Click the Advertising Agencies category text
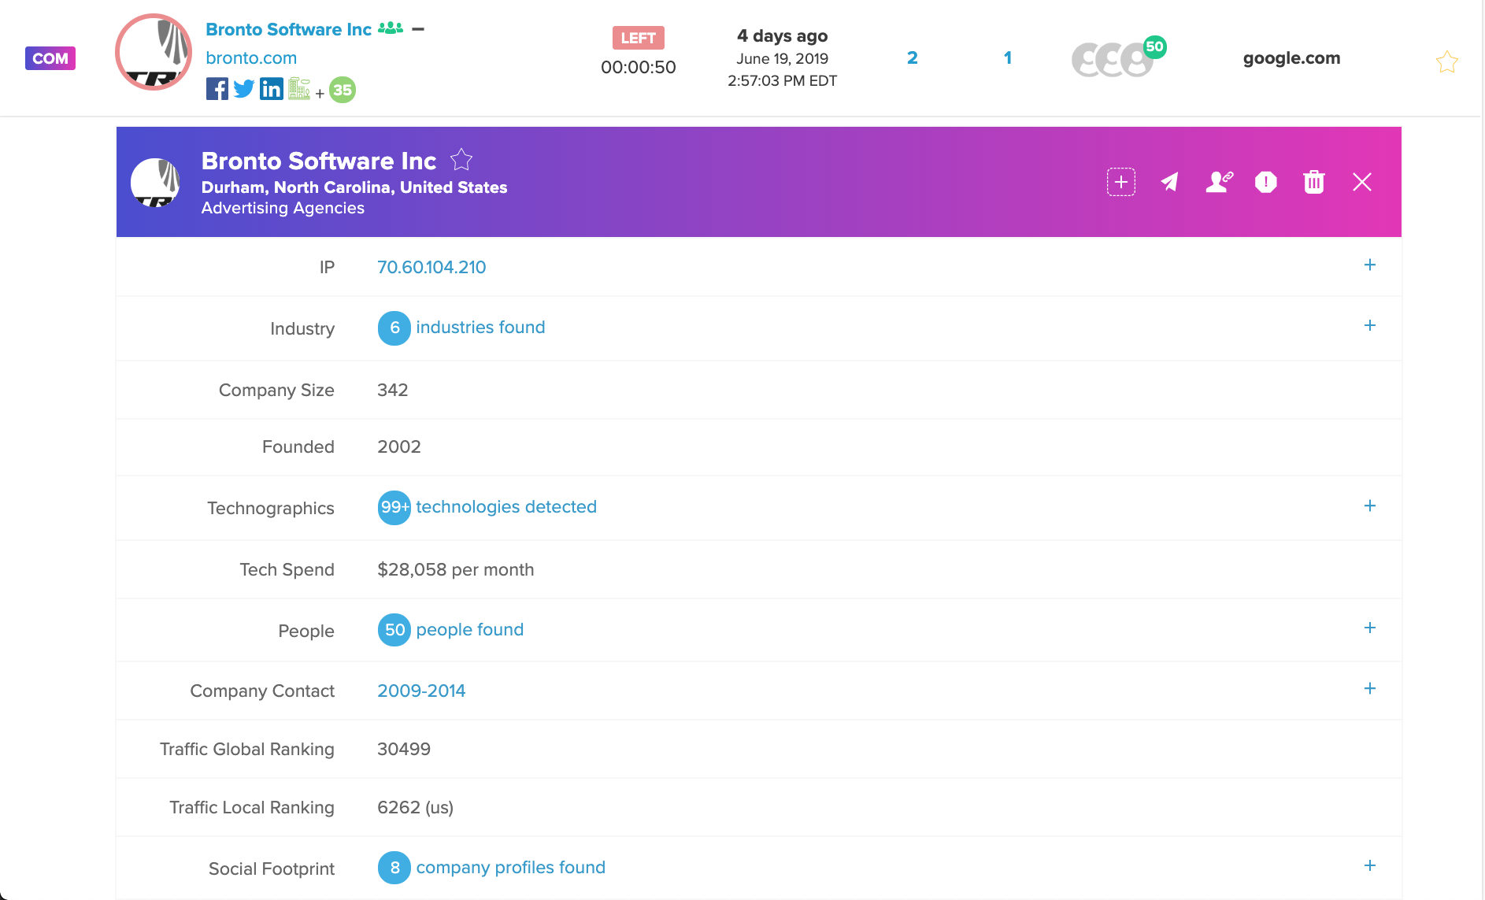This screenshot has width=1485, height=900. tap(283, 208)
